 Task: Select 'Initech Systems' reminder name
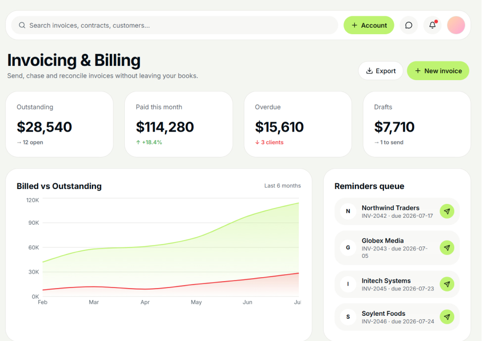point(386,281)
